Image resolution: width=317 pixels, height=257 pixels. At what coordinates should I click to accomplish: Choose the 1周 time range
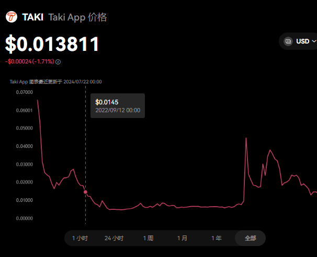tap(149, 238)
